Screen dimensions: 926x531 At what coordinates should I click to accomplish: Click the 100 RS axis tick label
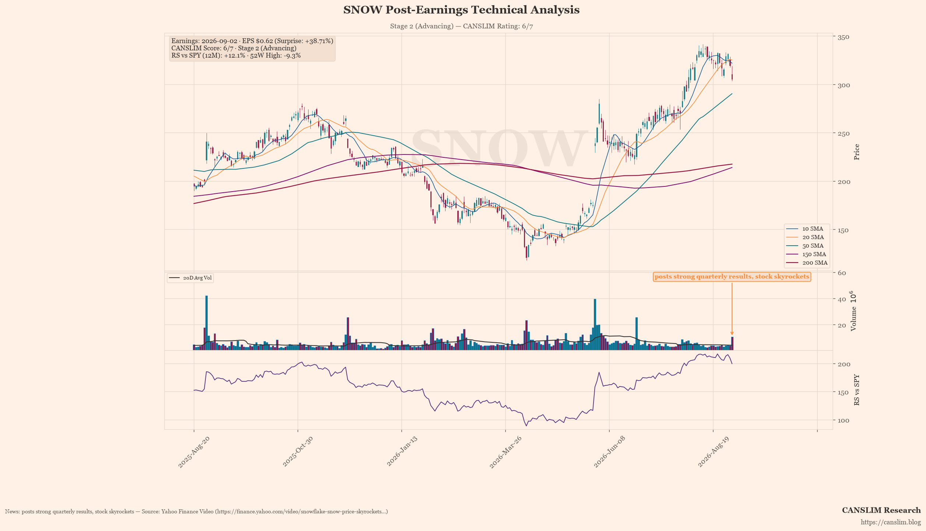pyautogui.click(x=843, y=420)
